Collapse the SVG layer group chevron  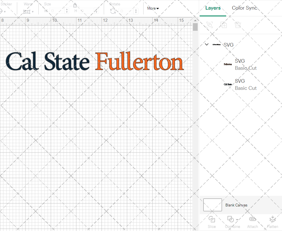[x=206, y=44]
